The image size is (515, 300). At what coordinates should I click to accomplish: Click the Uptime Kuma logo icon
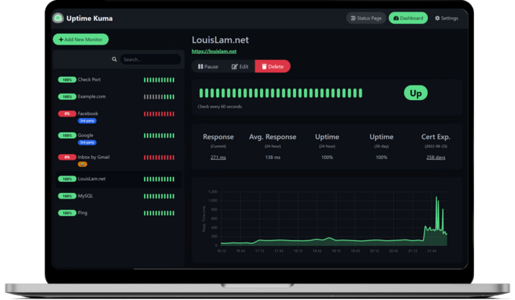(58, 18)
